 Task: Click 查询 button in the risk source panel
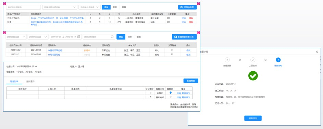coord(106,7)
